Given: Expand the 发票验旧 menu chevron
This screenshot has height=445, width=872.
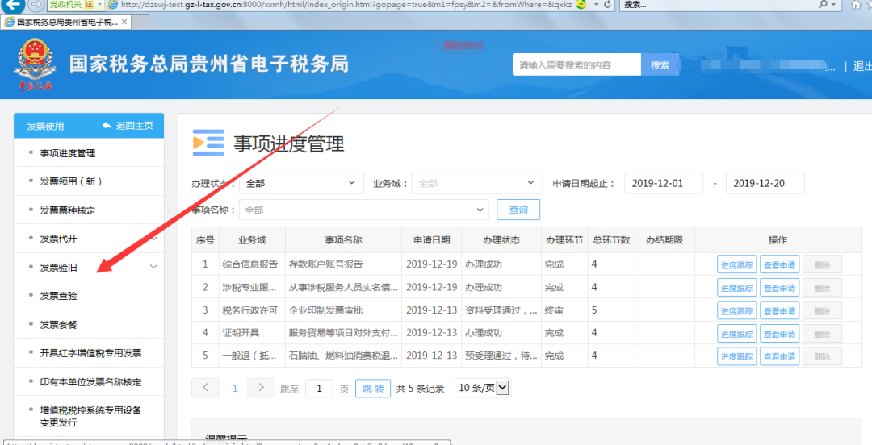Looking at the screenshot, I should click(153, 267).
